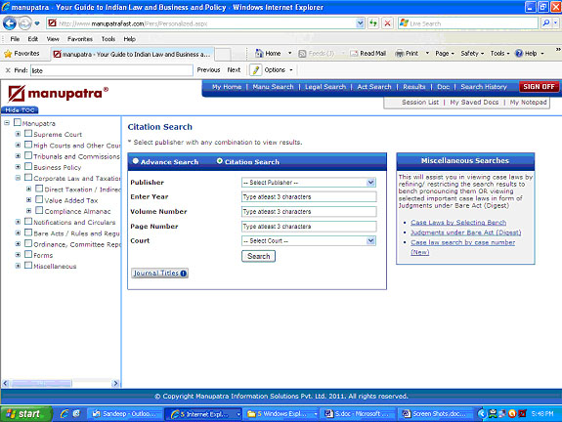Expand the Miscellaneous tree node
The height and width of the screenshot is (422, 562).
[18, 266]
